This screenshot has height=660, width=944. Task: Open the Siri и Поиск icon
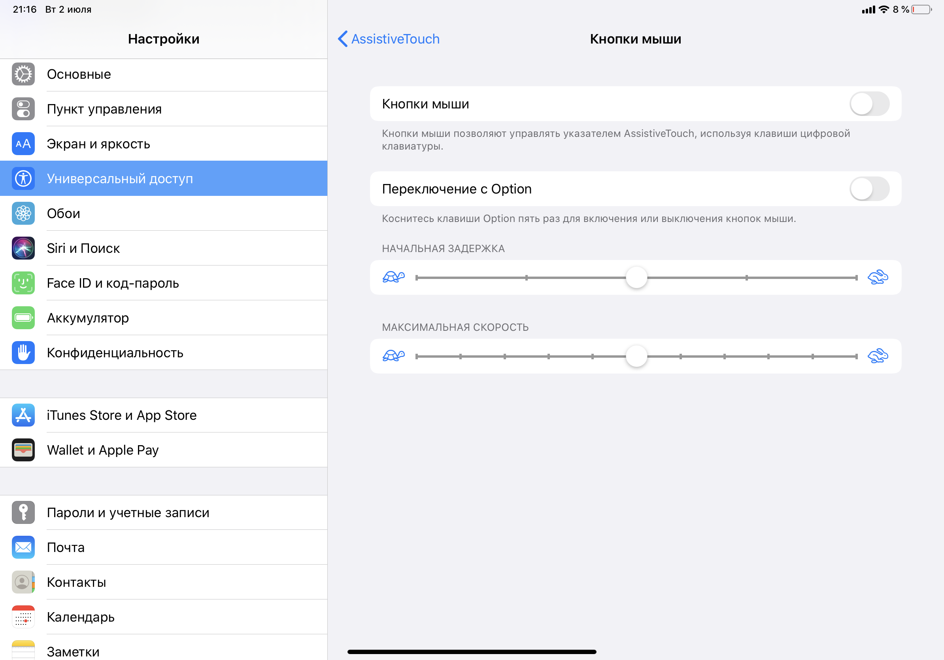23,248
